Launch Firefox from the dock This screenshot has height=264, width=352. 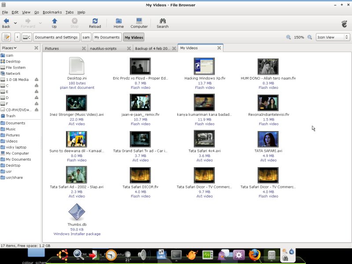[x=255, y=255]
